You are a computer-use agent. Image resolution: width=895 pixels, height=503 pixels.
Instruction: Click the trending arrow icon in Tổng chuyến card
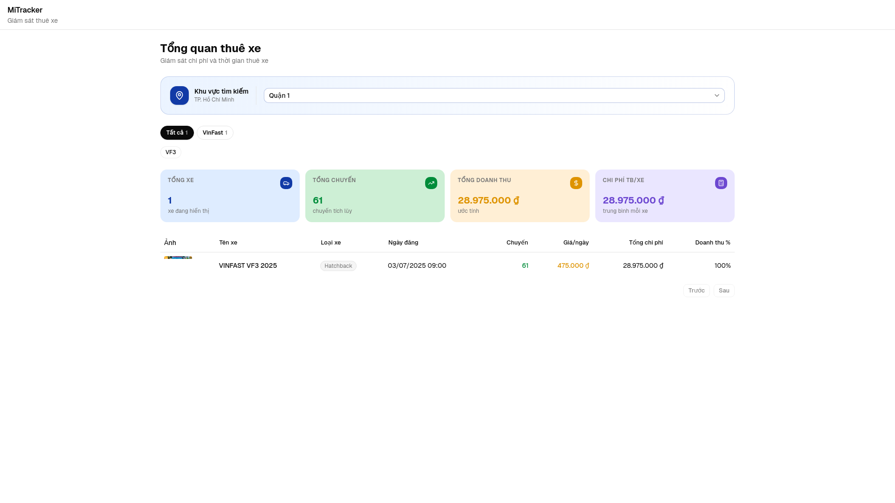pos(431,183)
